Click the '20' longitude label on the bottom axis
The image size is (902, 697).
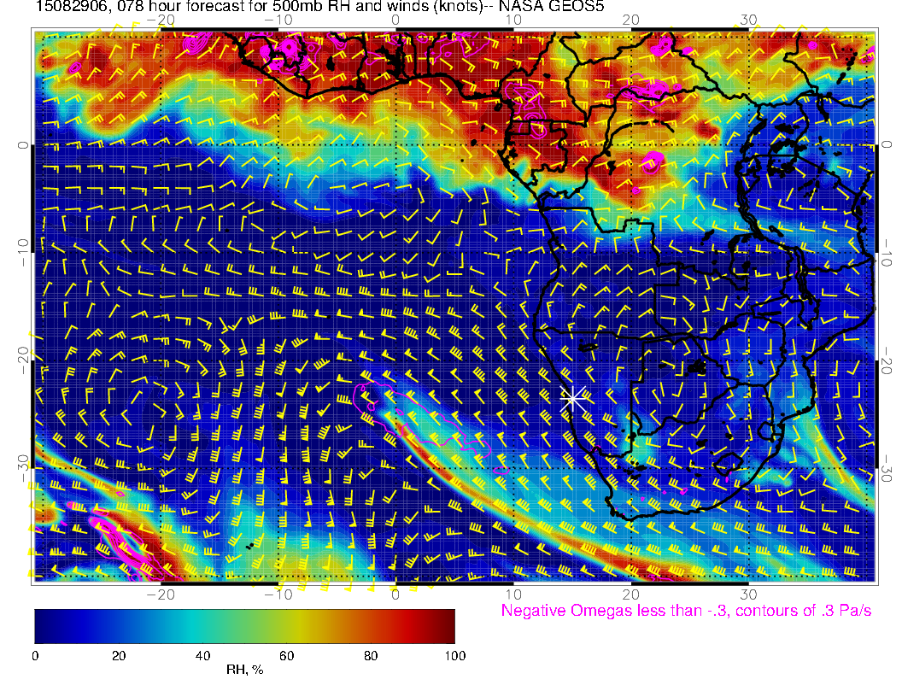[x=630, y=594]
